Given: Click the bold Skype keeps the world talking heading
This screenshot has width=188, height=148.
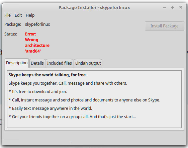Looking at the screenshot, I should click(x=48, y=75).
